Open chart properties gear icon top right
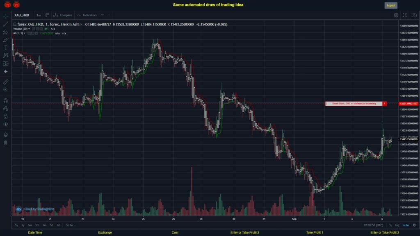This screenshot has height=236, width=420. (396, 15)
